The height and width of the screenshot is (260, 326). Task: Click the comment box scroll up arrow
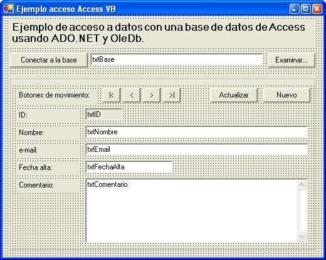[302, 185]
